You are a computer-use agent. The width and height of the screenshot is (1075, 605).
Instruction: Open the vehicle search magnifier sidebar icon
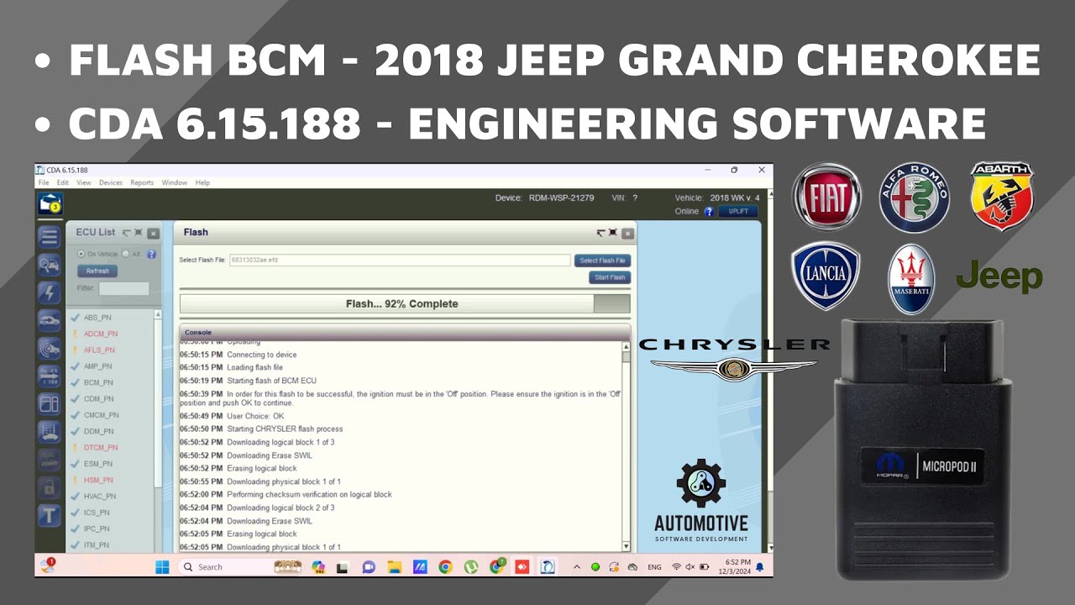[50, 265]
